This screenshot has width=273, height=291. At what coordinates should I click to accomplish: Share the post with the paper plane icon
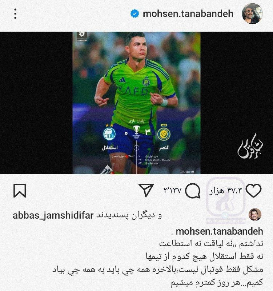point(146,190)
